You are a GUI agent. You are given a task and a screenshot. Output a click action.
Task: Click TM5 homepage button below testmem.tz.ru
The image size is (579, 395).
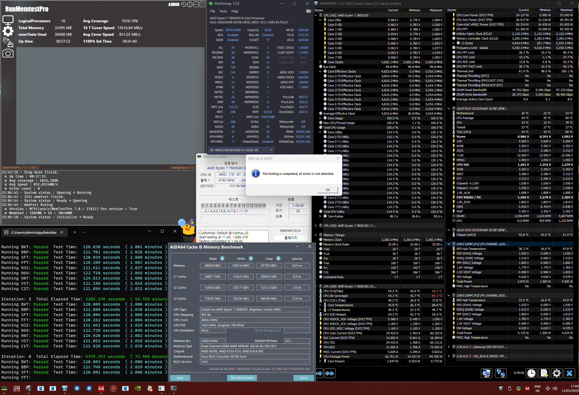coord(291,238)
